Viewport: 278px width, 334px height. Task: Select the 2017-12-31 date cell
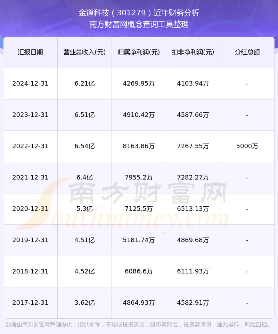click(x=30, y=303)
